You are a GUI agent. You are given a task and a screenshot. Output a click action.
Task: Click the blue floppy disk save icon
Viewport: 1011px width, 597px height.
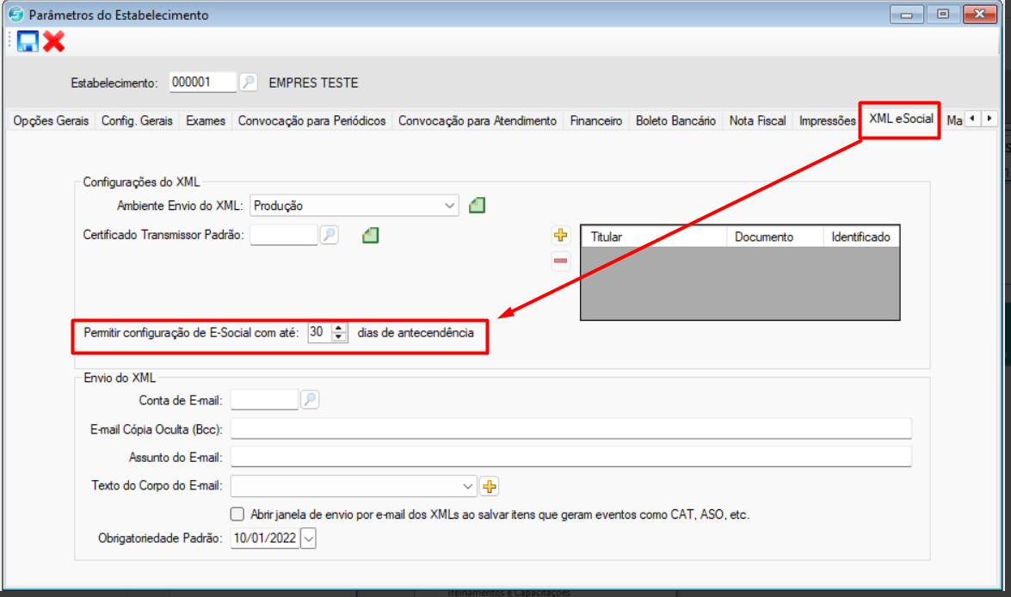pyautogui.click(x=28, y=41)
